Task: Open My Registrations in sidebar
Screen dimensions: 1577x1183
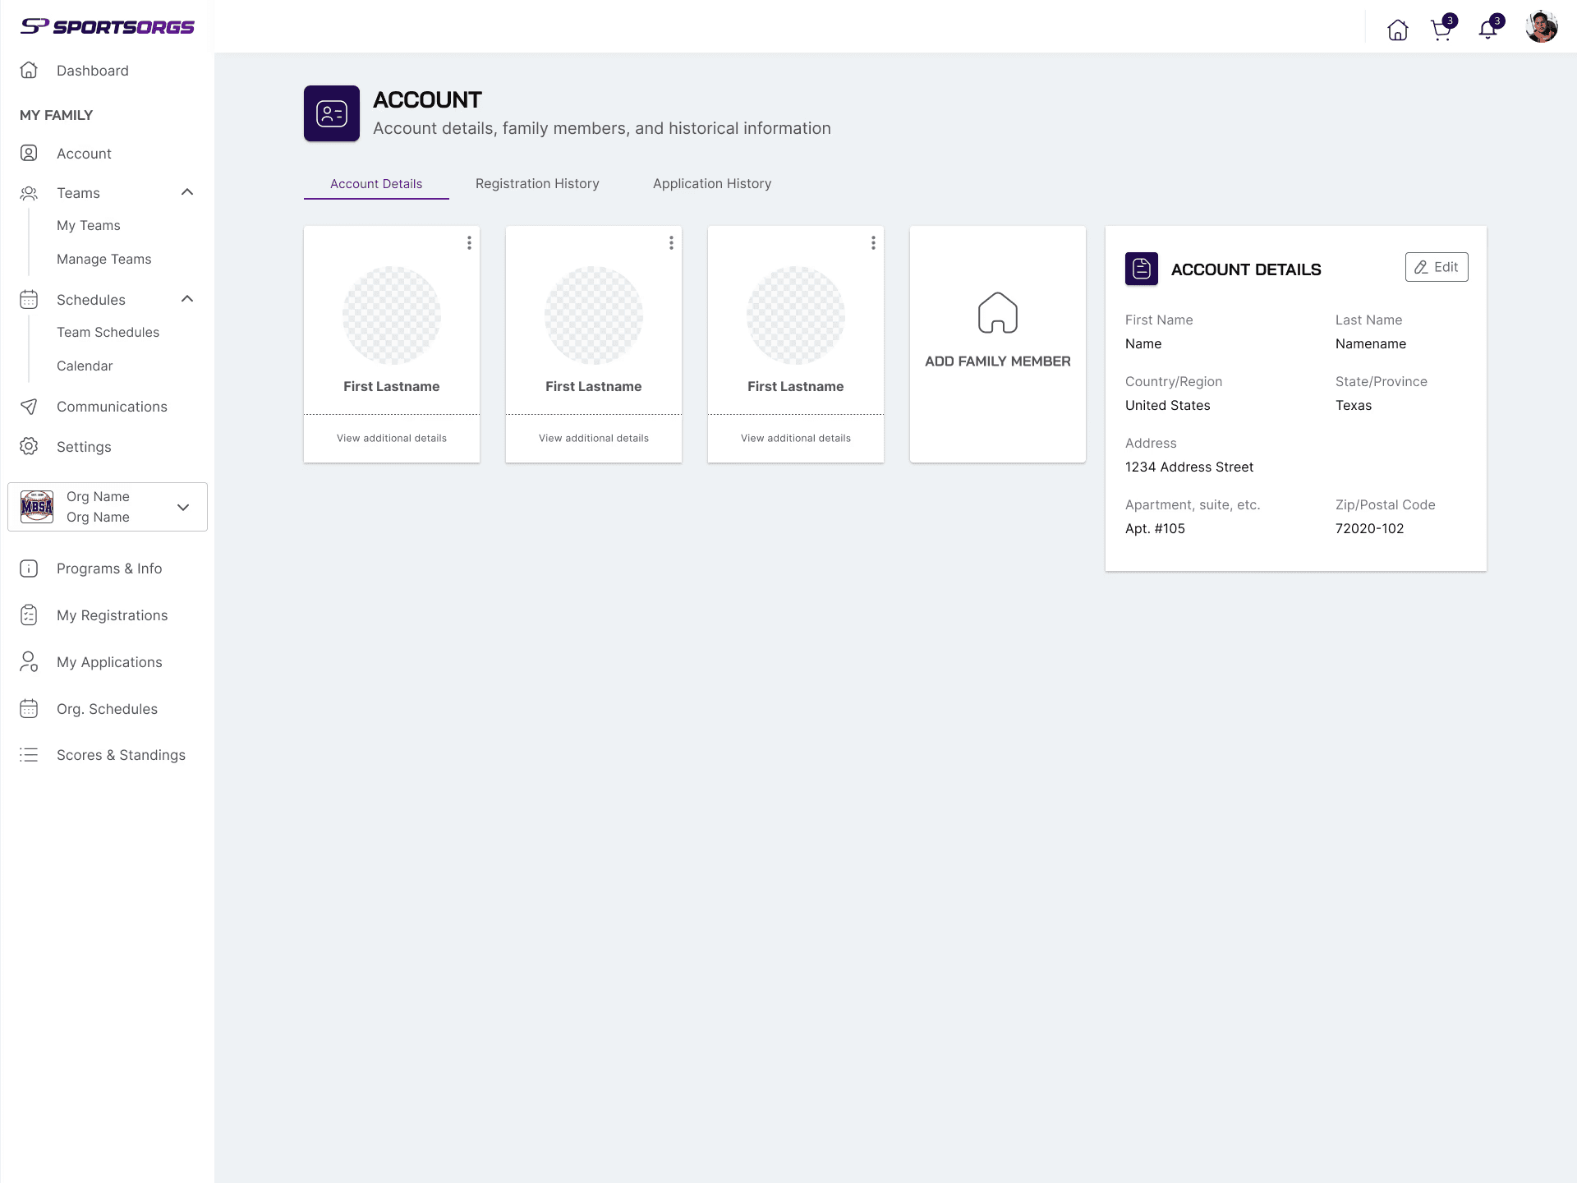Action: coord(112,615)
